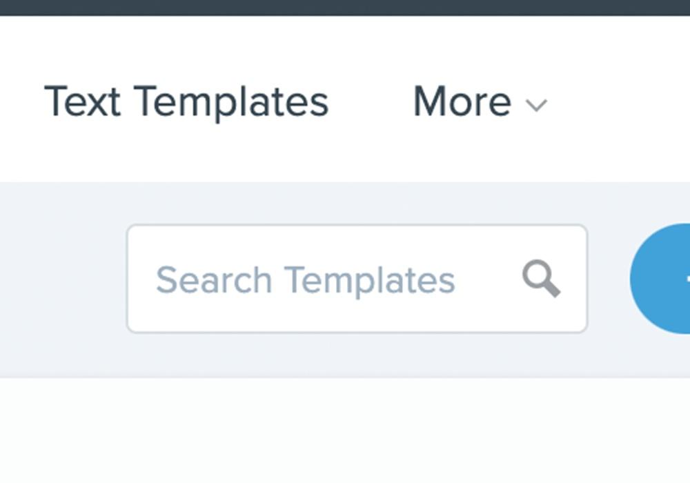The width and height of the screenshot is (690, 483).
Task: Tap the search icon inside the Templates field
Action: [x=541, y=279]
